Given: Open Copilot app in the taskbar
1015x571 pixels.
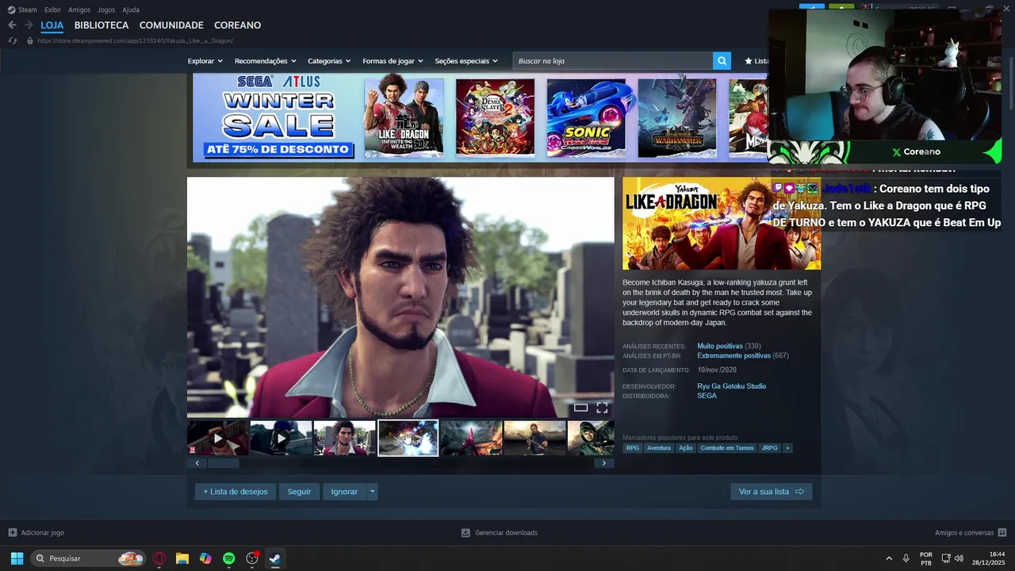Looking at the screenshot, I should [205, 558].
